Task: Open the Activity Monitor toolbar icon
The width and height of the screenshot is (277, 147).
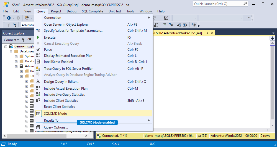Action: point(166,18)
